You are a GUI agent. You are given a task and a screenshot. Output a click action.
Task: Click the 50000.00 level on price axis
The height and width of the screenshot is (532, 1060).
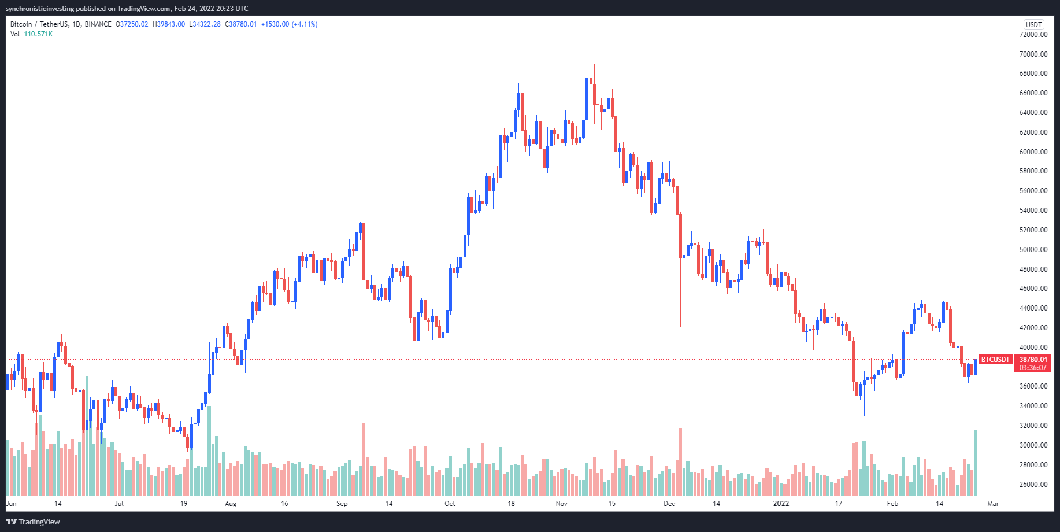point(1033,250)
